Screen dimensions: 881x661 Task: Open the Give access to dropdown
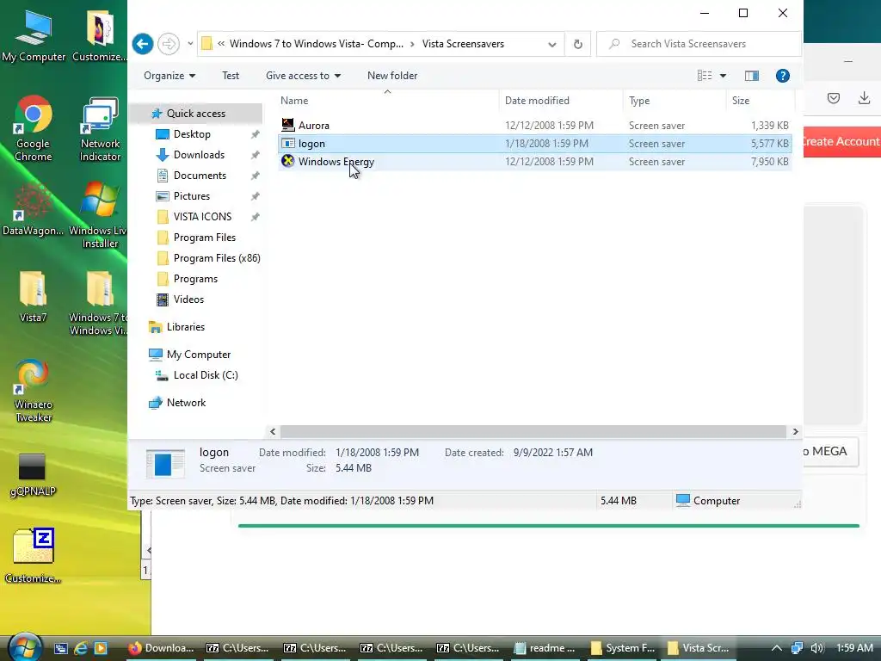click(x=304, y=76)
